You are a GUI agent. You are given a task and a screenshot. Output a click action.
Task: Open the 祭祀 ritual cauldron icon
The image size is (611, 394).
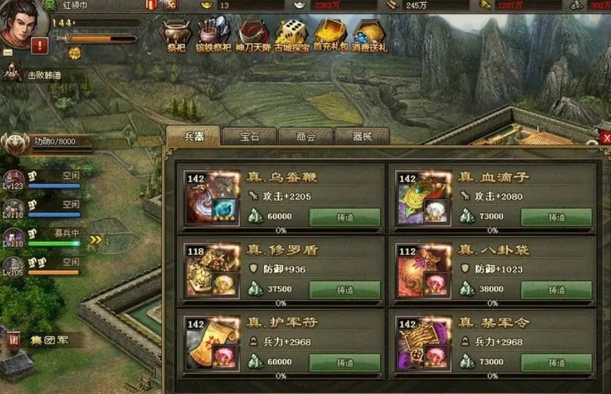176,36
